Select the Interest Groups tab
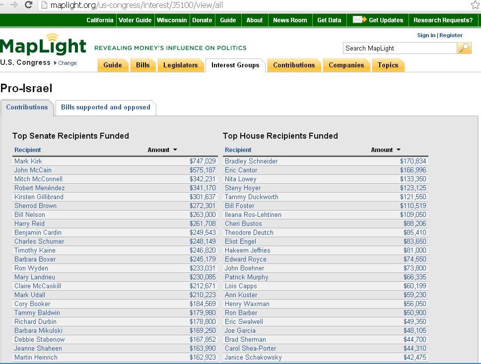481x364 pixels. click(x=235, y=65)
